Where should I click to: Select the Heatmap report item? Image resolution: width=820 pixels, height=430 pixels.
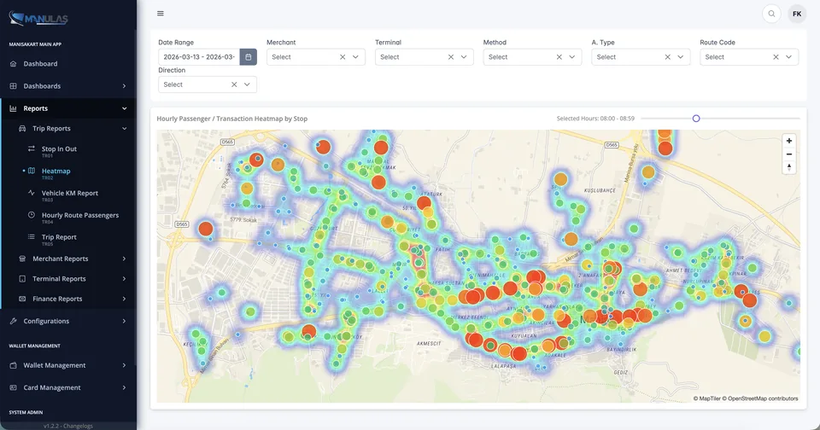68,173
